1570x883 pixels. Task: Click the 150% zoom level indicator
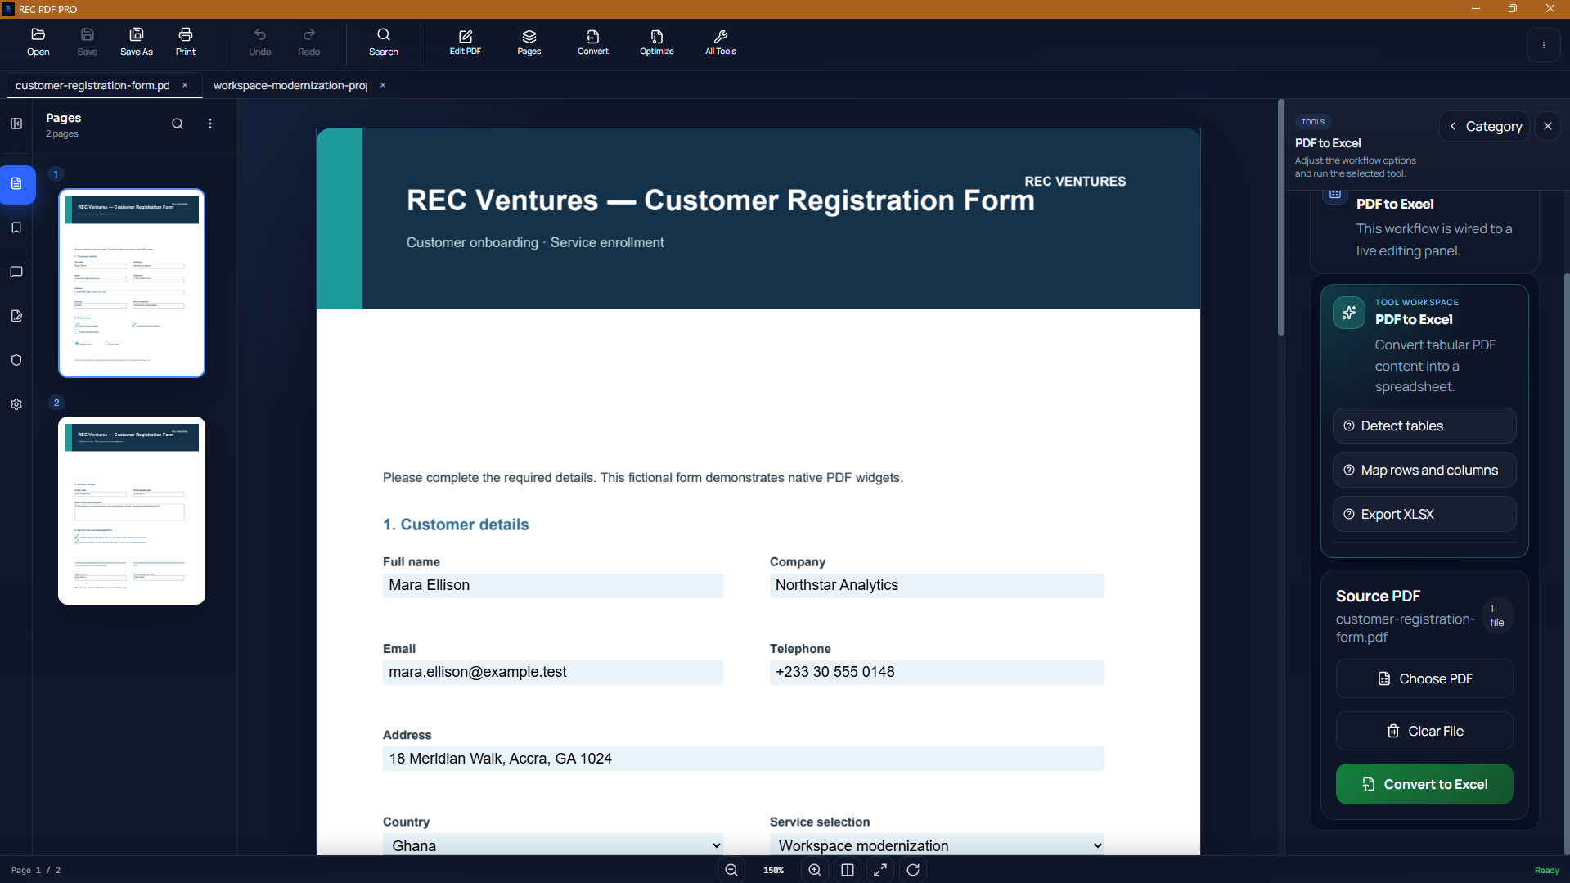(x=773, y=870)
